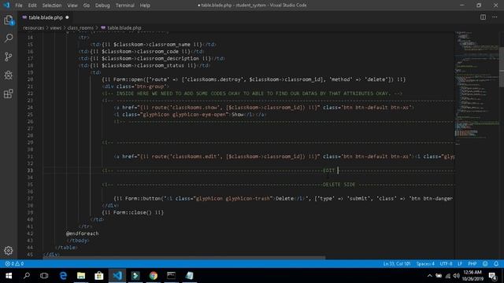
Task: Open the Extensions view
Action: click(9, 94)
